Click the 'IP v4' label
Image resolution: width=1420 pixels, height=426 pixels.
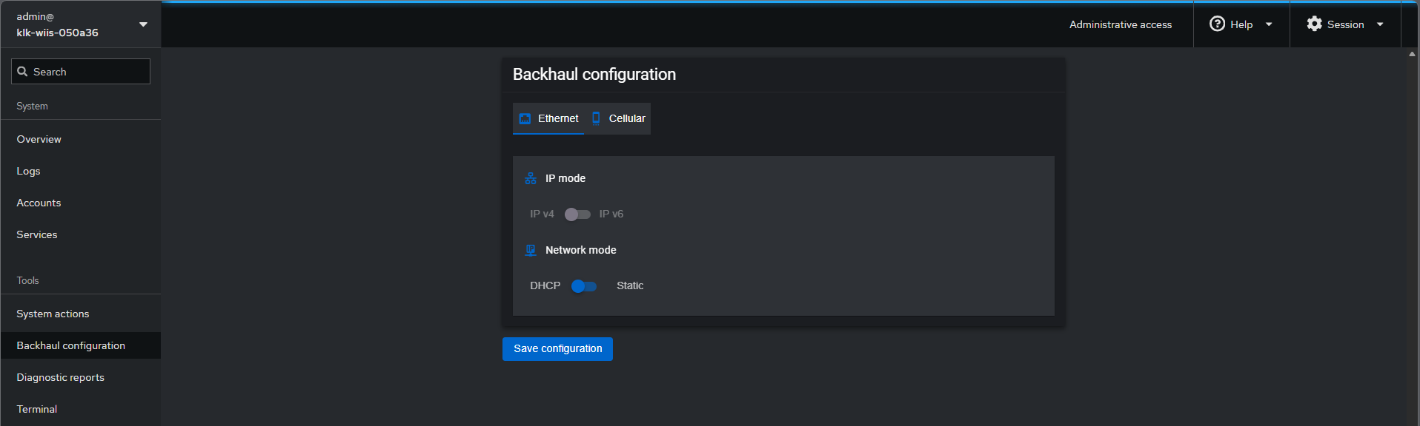(542, 214)
